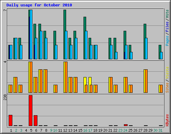Click the day "15" label on x-axis
Viewport: 171px width, 134px height.
(80, 130)
